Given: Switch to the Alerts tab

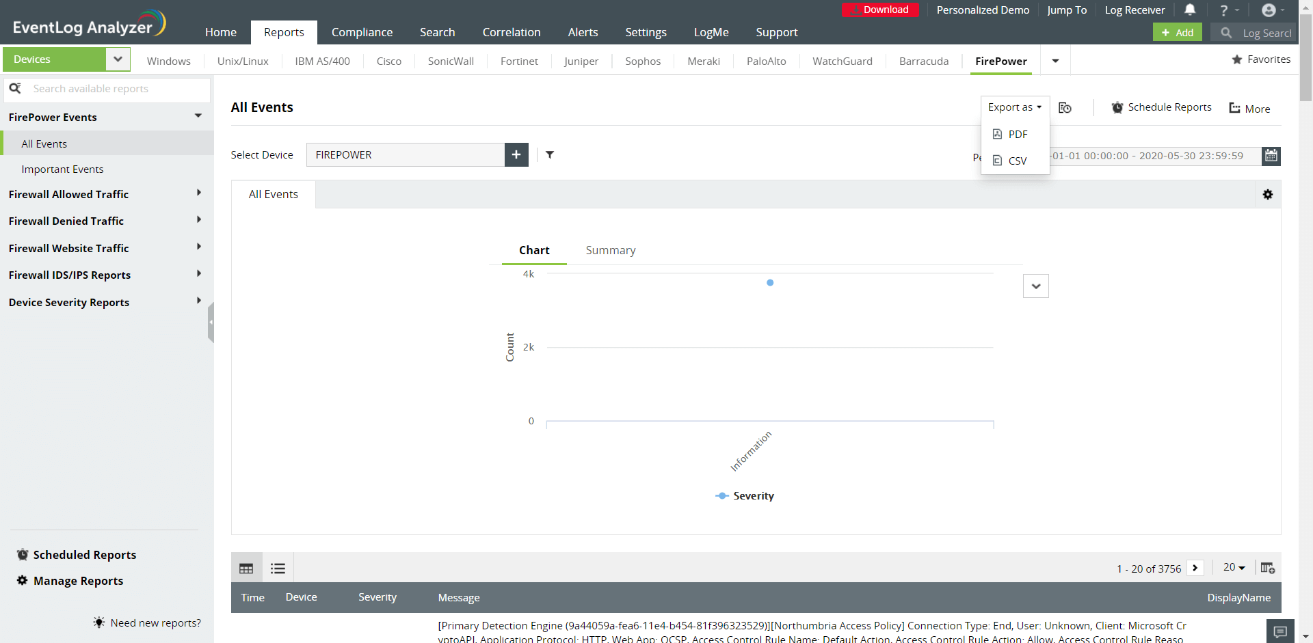Looking at the screenshot, I should [x=583, y=32].
